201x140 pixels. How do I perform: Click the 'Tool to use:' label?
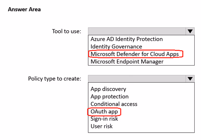point(66,31)
